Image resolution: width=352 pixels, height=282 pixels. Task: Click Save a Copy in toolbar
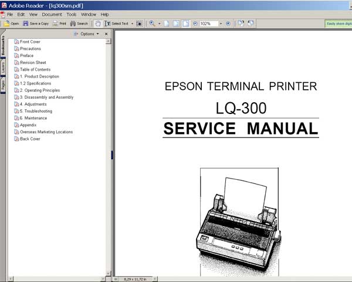tap(36, 23)
